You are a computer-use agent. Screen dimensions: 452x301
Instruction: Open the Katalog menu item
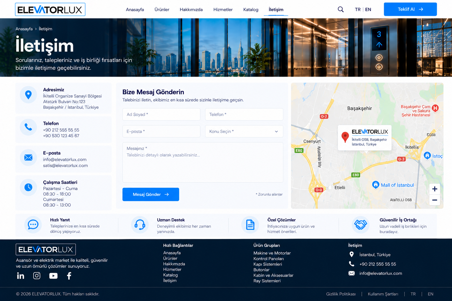click(251, 9)
